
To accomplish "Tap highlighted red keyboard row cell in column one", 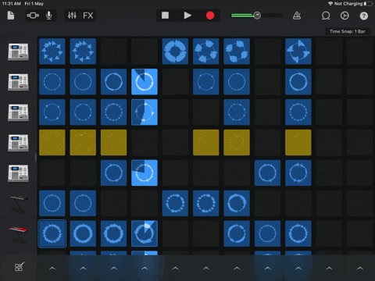I will 52,233.
